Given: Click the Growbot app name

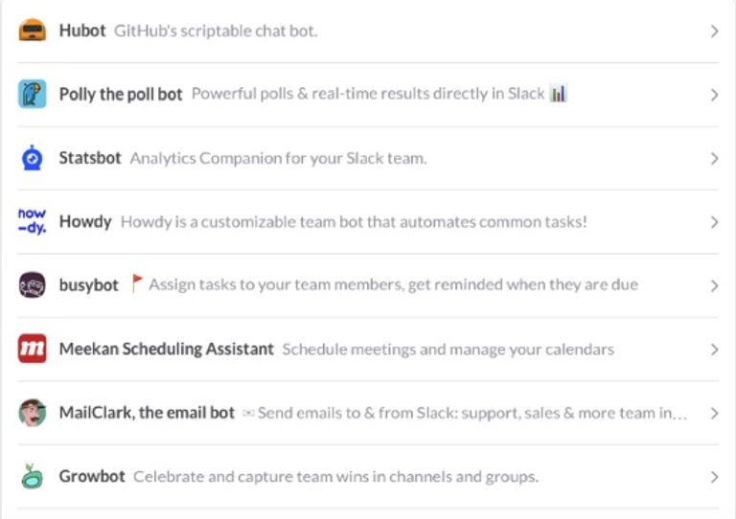Looking at the screenshot, I should click(x=92, y=476).
